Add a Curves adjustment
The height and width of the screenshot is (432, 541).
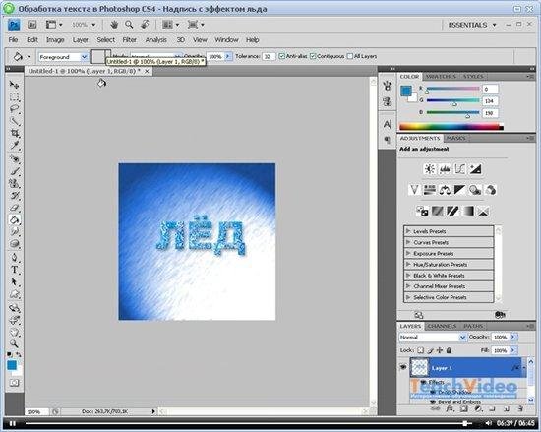460,169
